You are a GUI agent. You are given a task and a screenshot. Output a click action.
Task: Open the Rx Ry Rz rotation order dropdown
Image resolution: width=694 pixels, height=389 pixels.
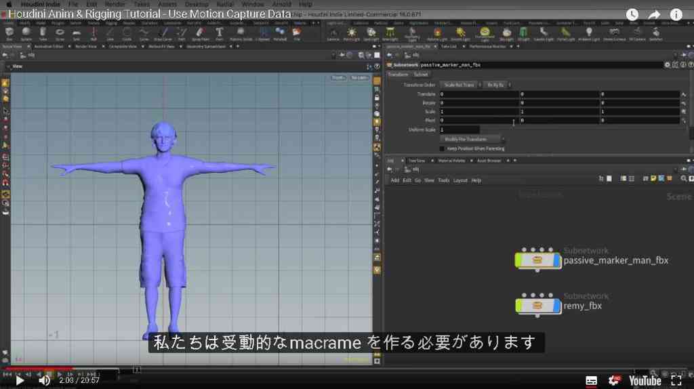tap(497, 85)
